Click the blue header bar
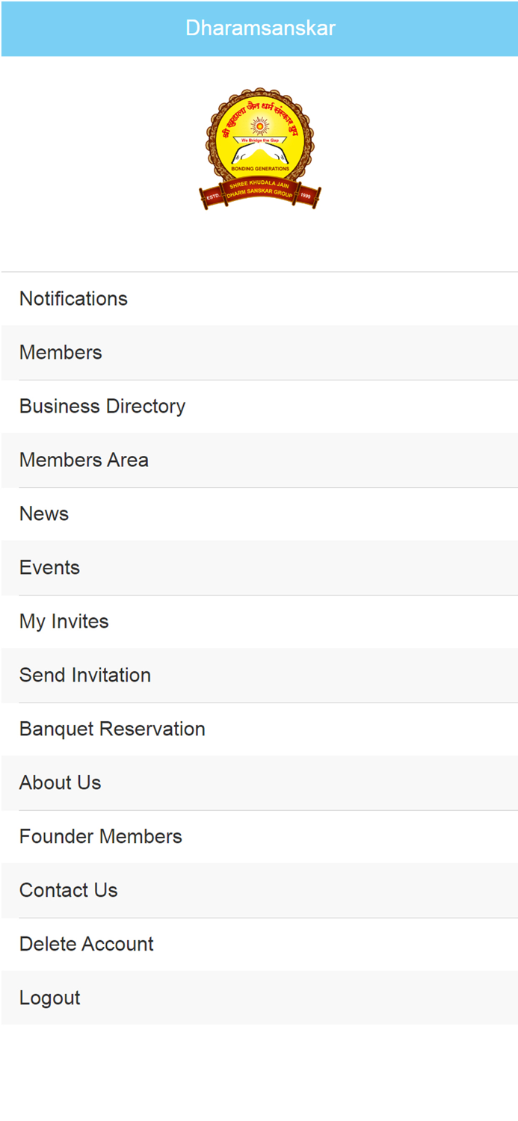The image size is (518, 1121). 434,28
